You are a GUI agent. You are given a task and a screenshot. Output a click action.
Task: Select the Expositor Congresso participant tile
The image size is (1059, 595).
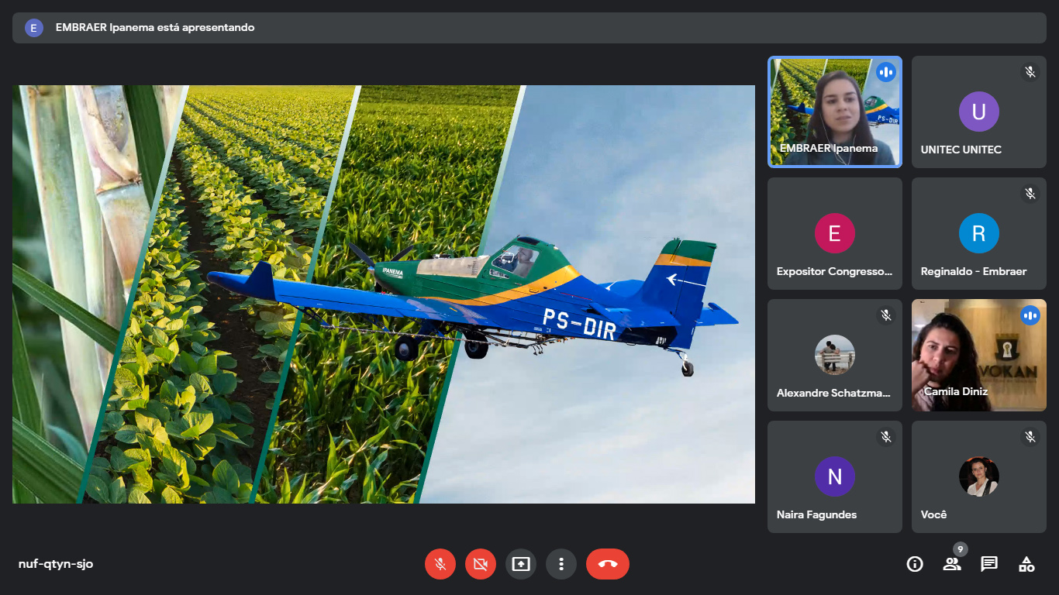(x=834, y=233)
